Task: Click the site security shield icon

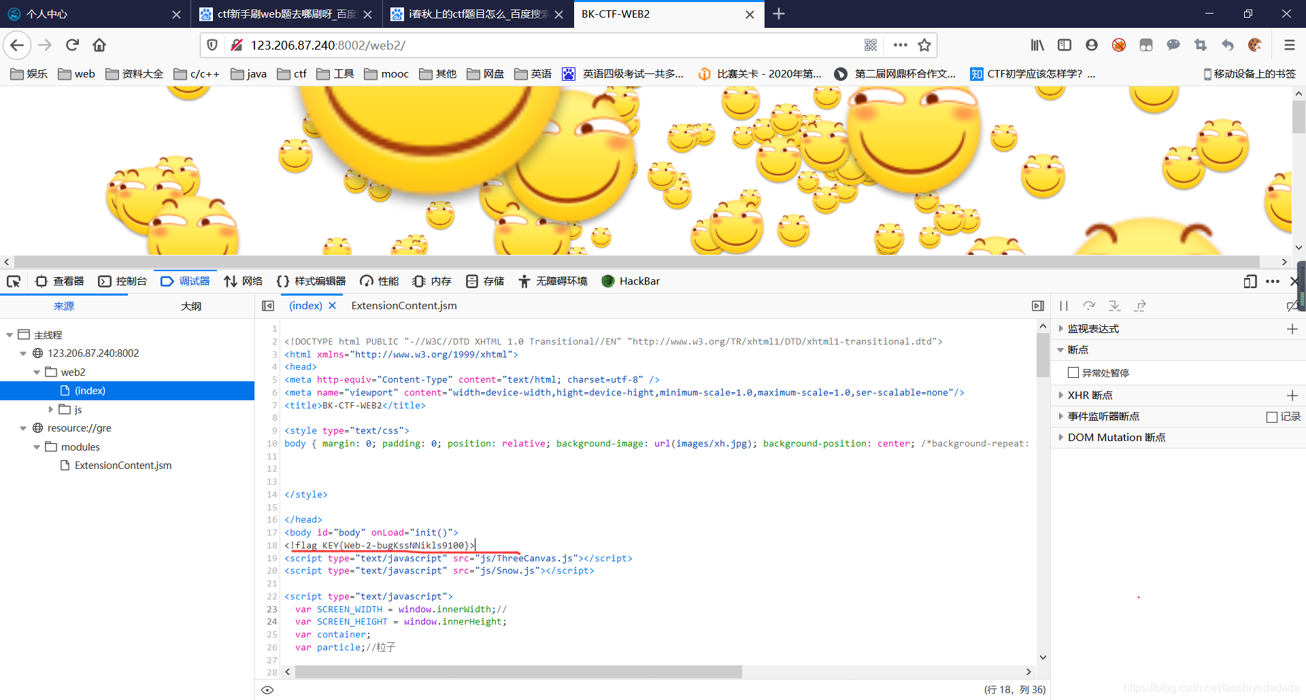Action: 212,45
